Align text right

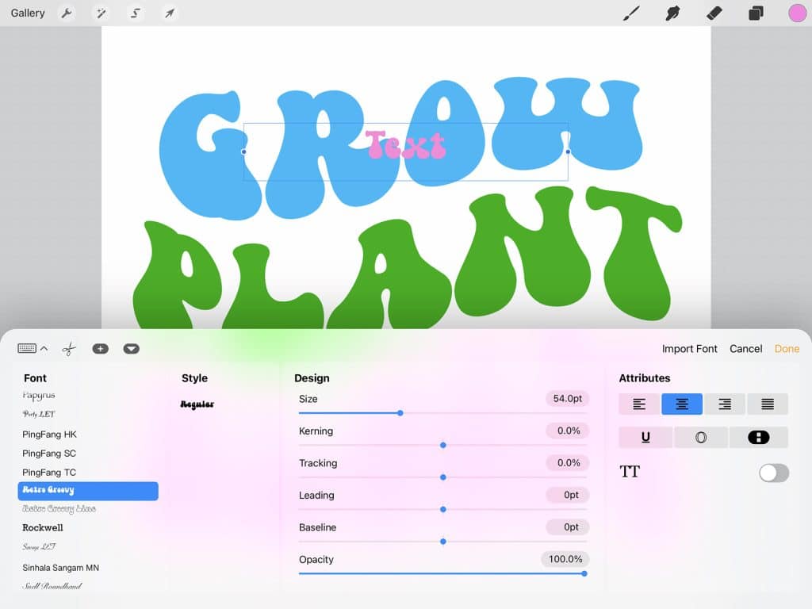point(725,404)
